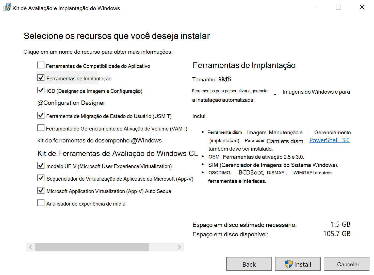Click the UAC shield icon on Install button
Screen dimensions: 374x275
click(289, 264)
